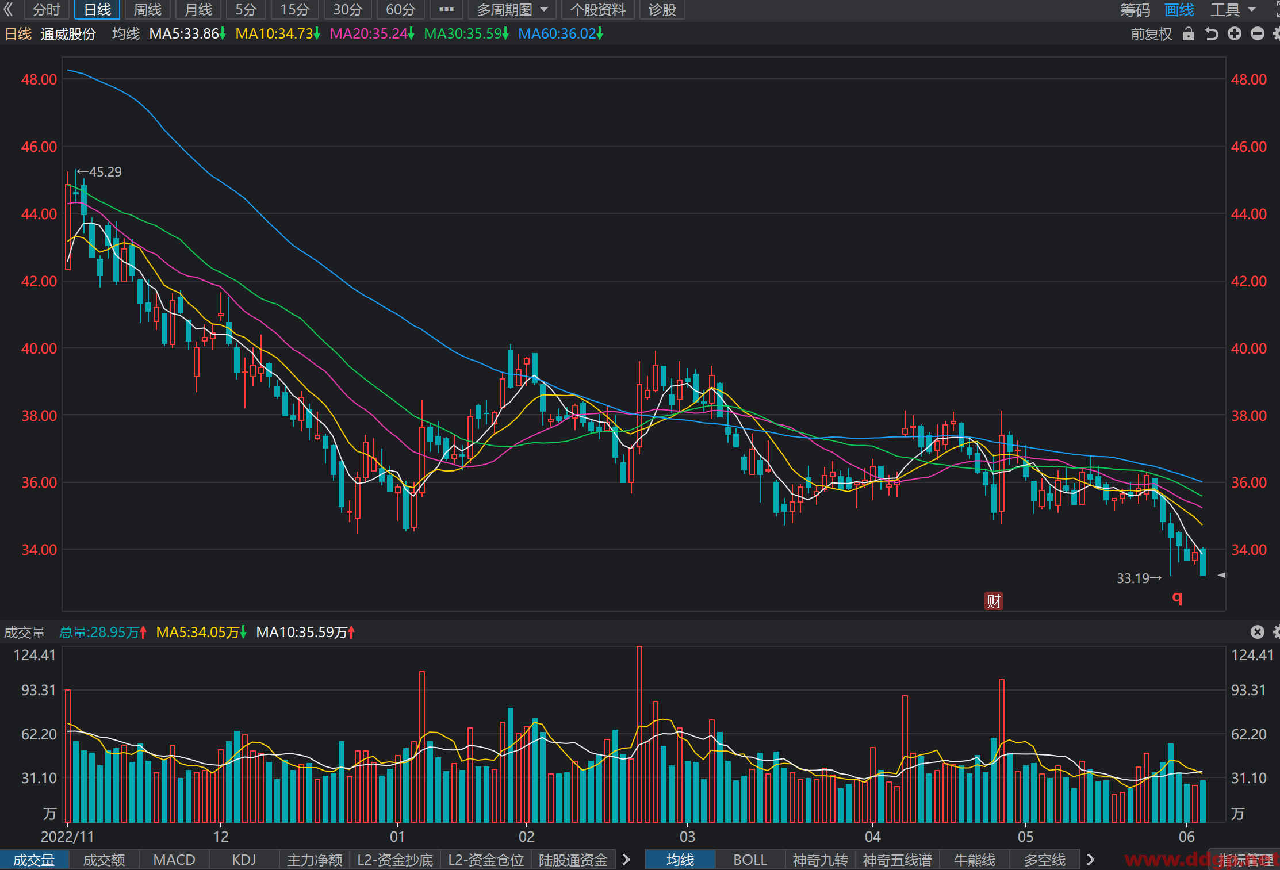Go back with the double-chevron icon

point(8,9)
